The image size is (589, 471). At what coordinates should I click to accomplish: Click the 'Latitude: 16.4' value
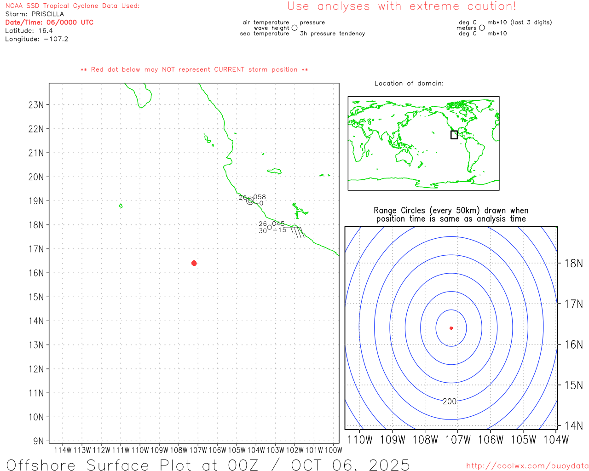pos(29,30)
